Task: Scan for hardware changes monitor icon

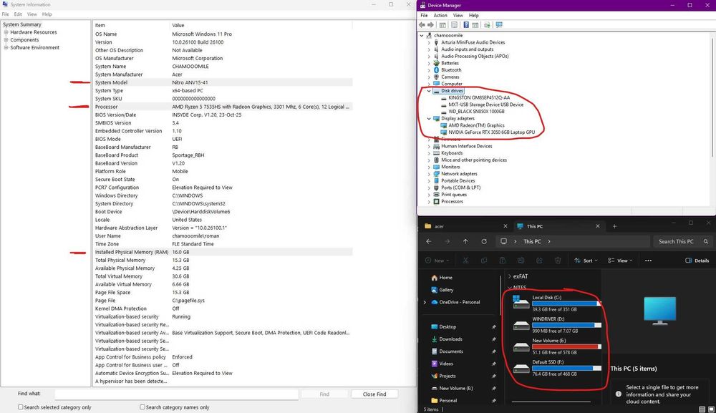Action: pyautogui.click(x=498, y=24)
